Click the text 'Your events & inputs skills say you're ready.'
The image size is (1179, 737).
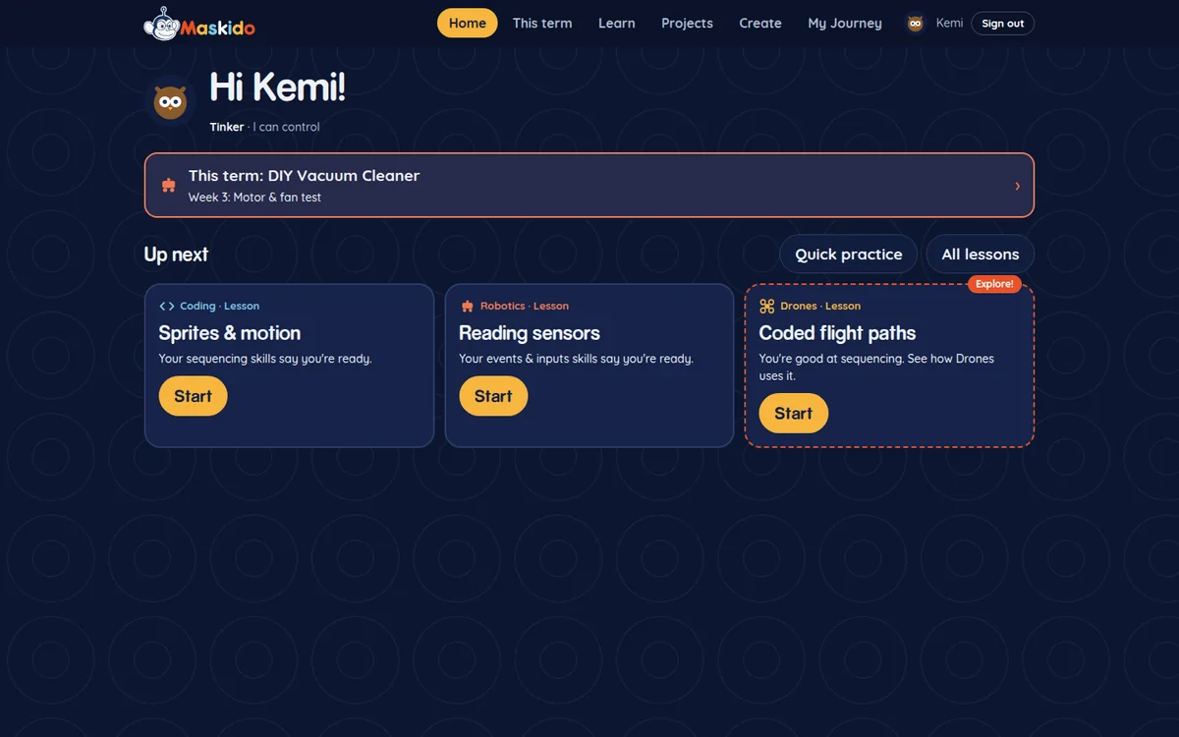tap(577, 359)
